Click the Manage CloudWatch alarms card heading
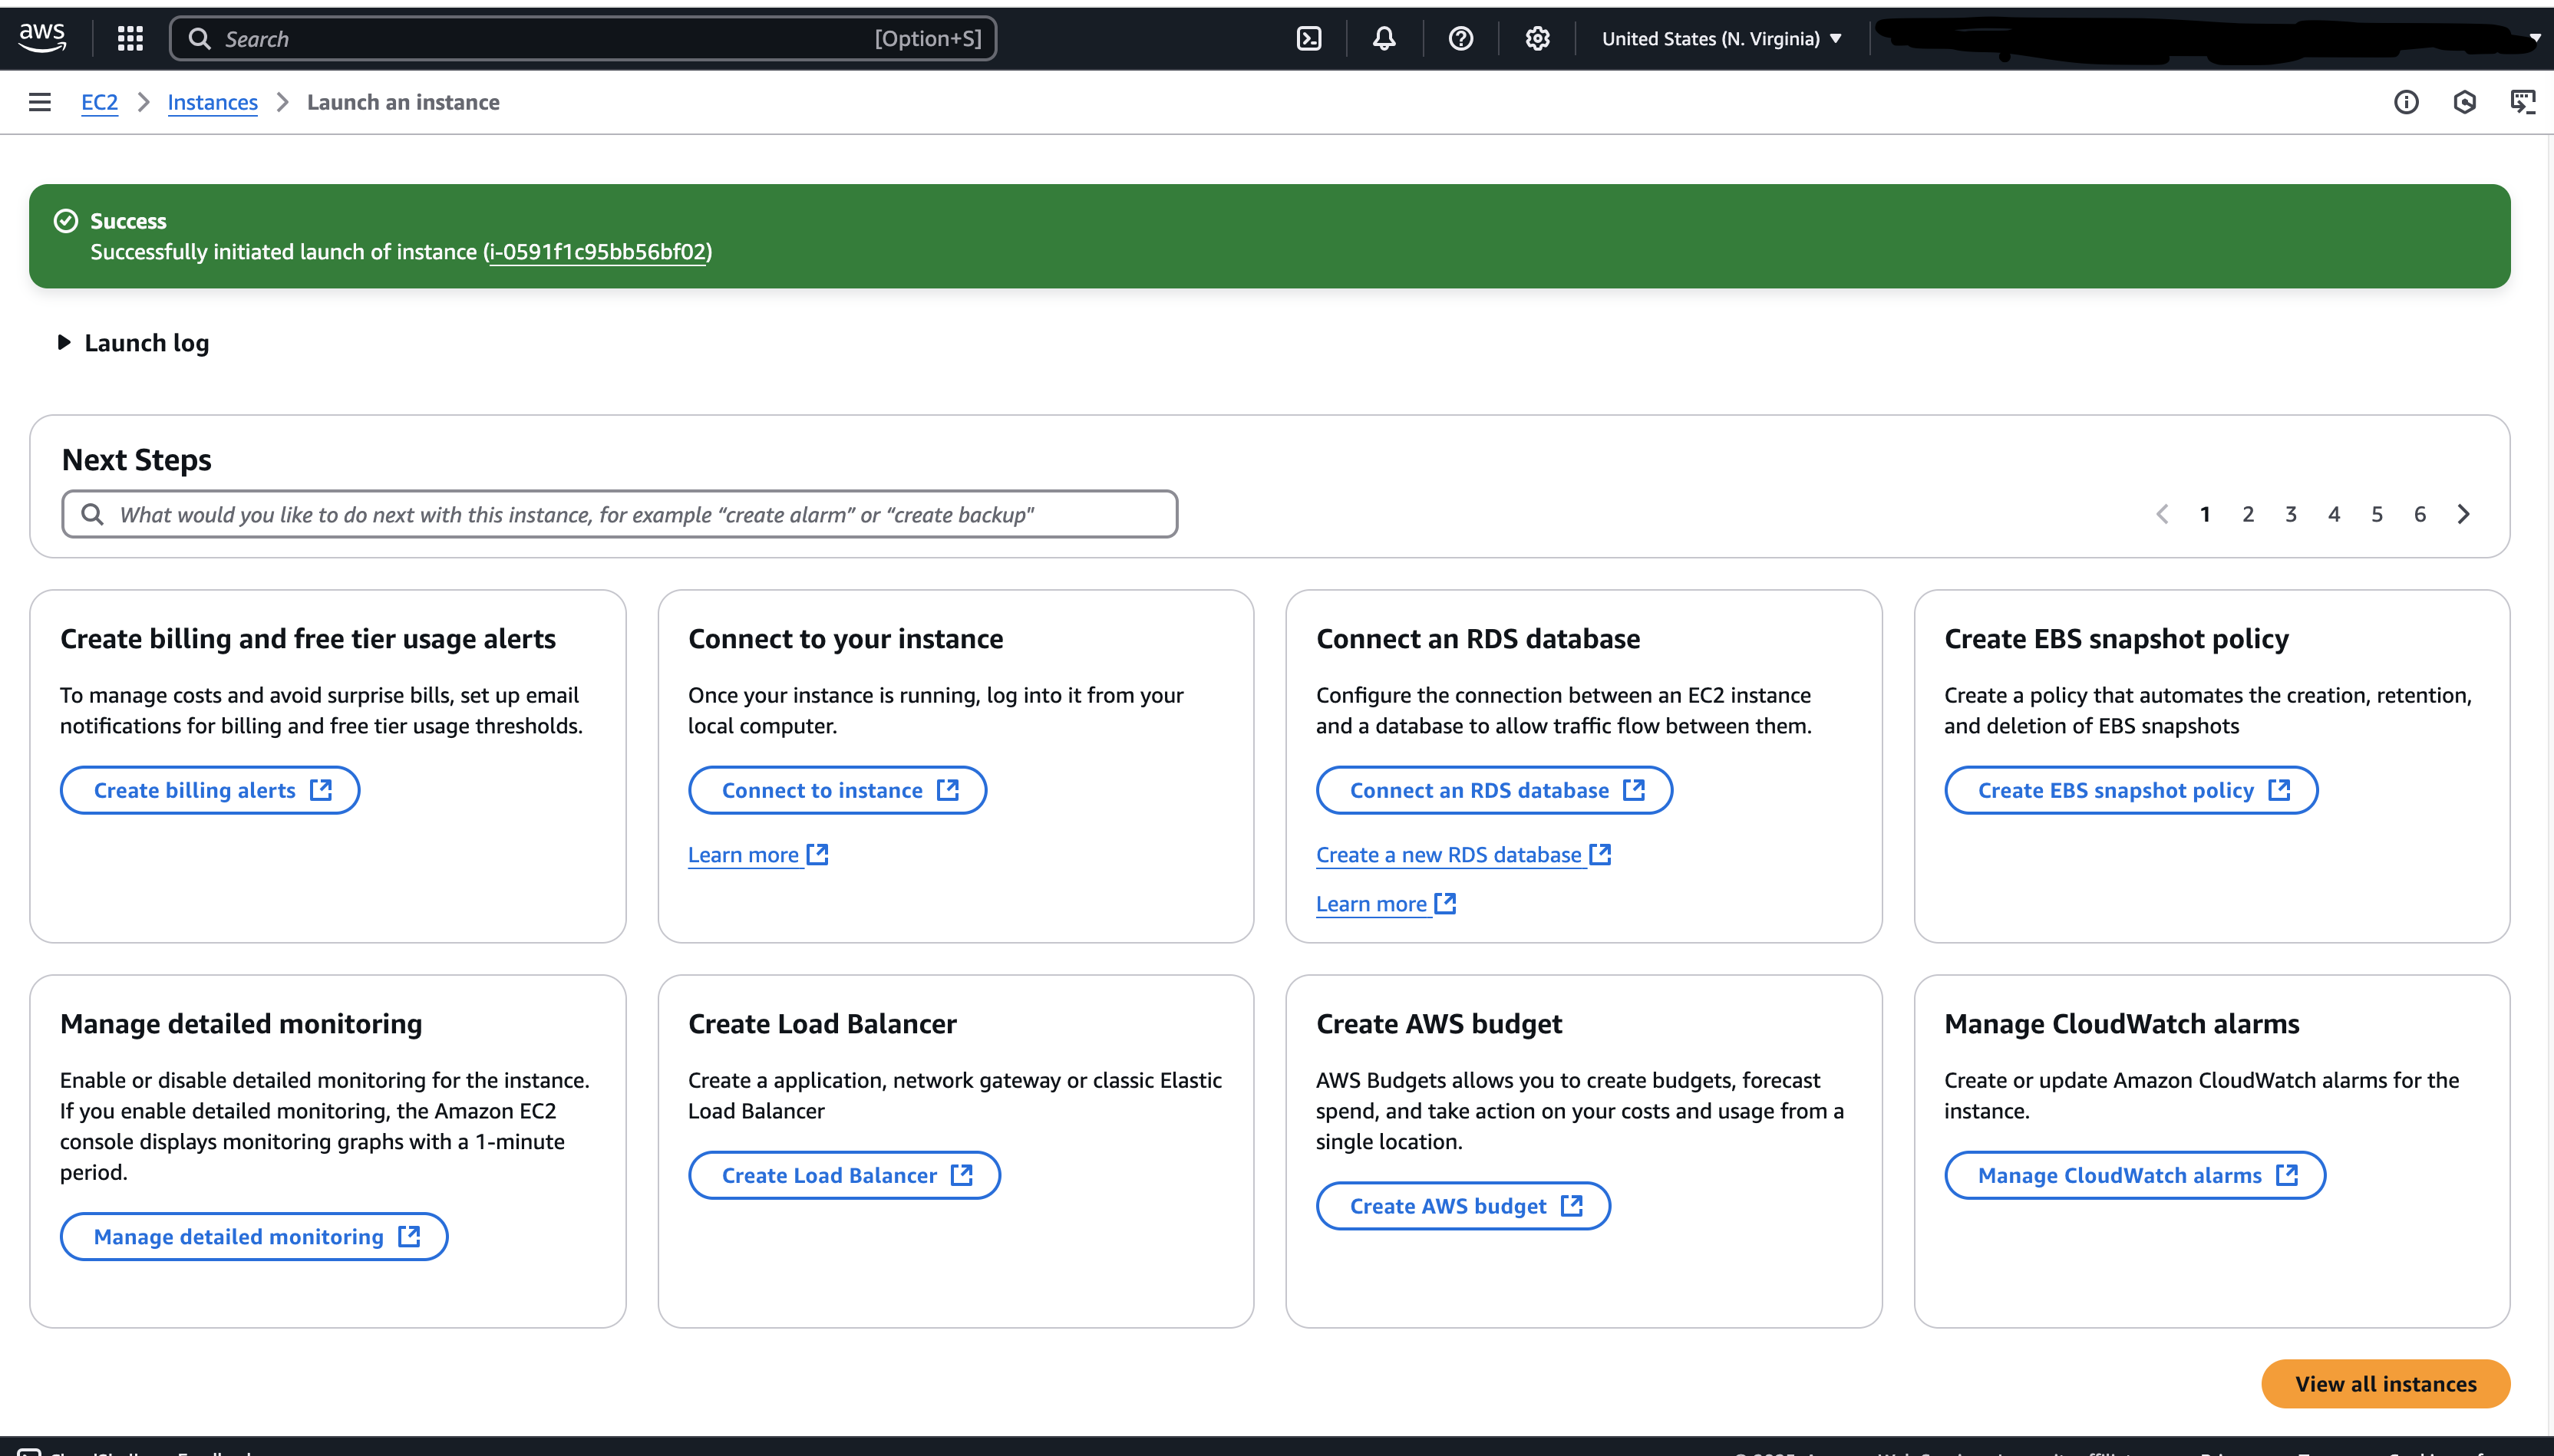The width and height of the screenshot is (2554, 1456). 2122,1023
